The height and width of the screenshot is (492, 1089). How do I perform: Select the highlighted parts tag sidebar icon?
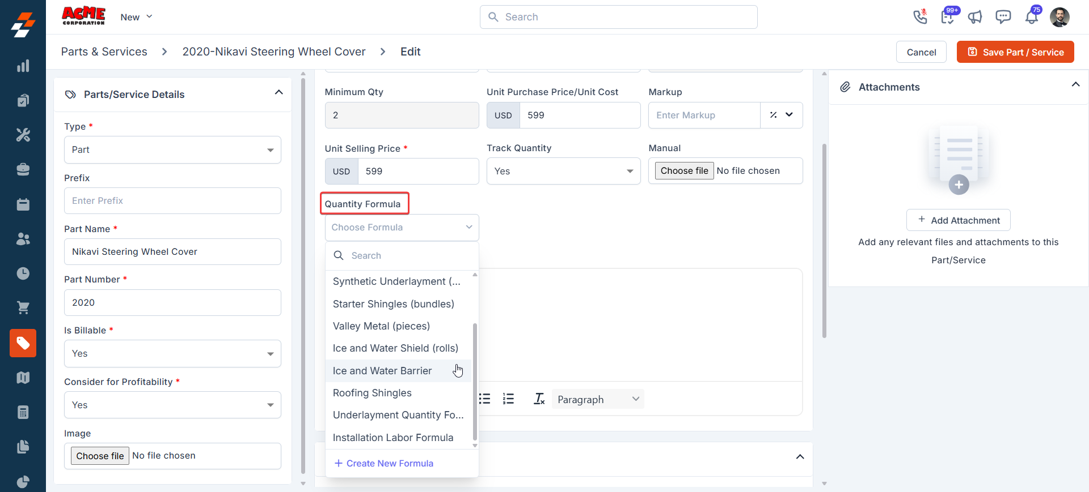pos(23,343)
